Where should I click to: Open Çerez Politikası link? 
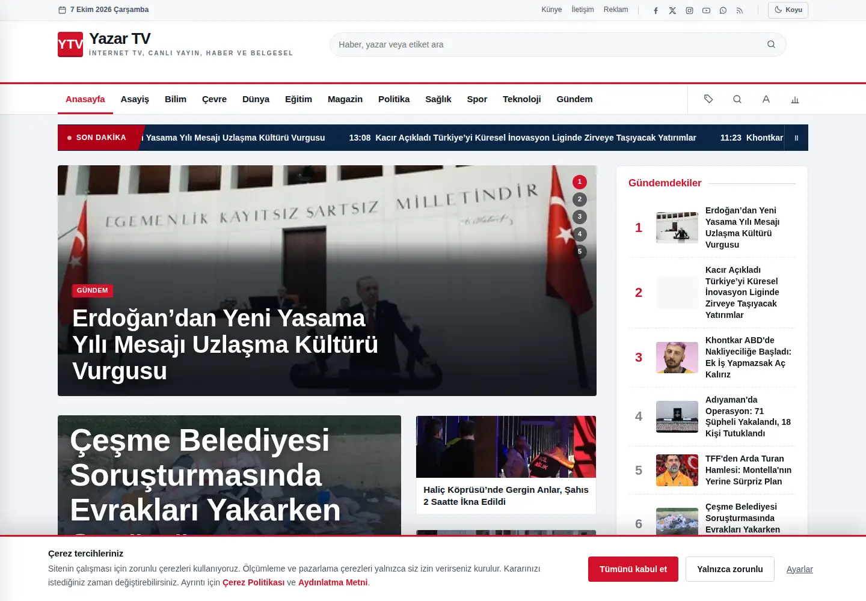[x=253, y=582]
